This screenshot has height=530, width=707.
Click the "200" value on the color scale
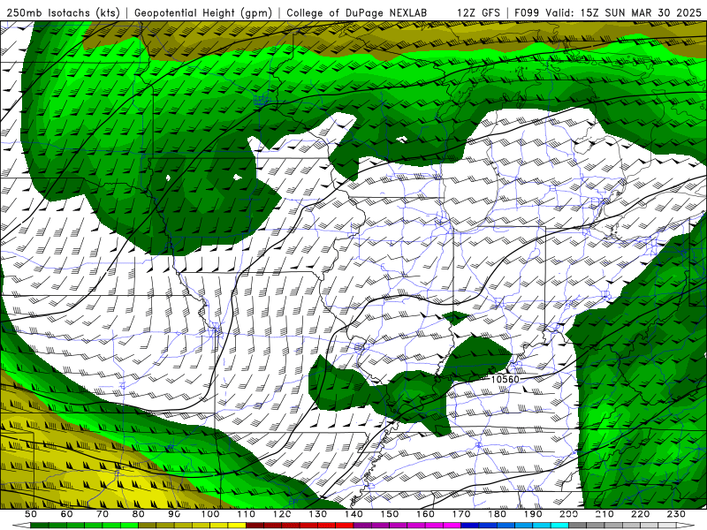[569, 514]
